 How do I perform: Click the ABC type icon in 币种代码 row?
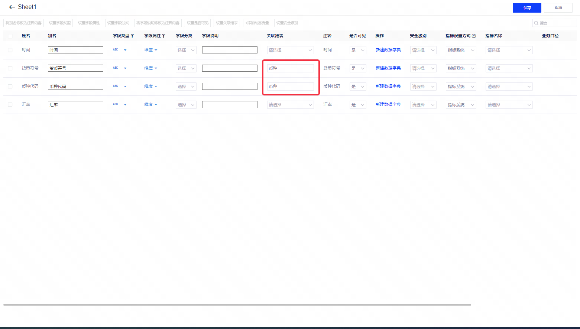pos(116,86)
